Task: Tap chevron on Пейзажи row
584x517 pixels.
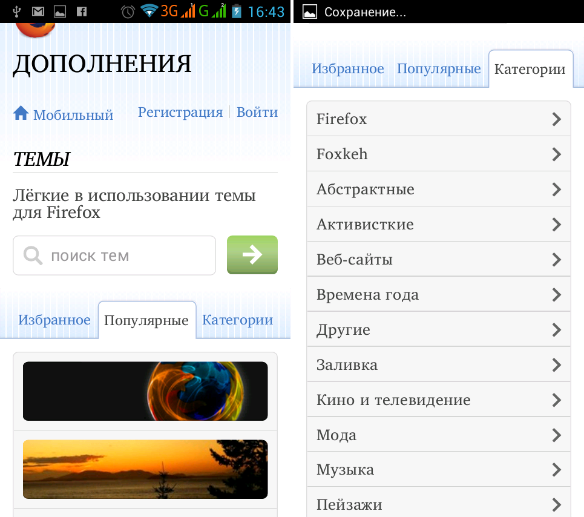Action: pos(556,505)
